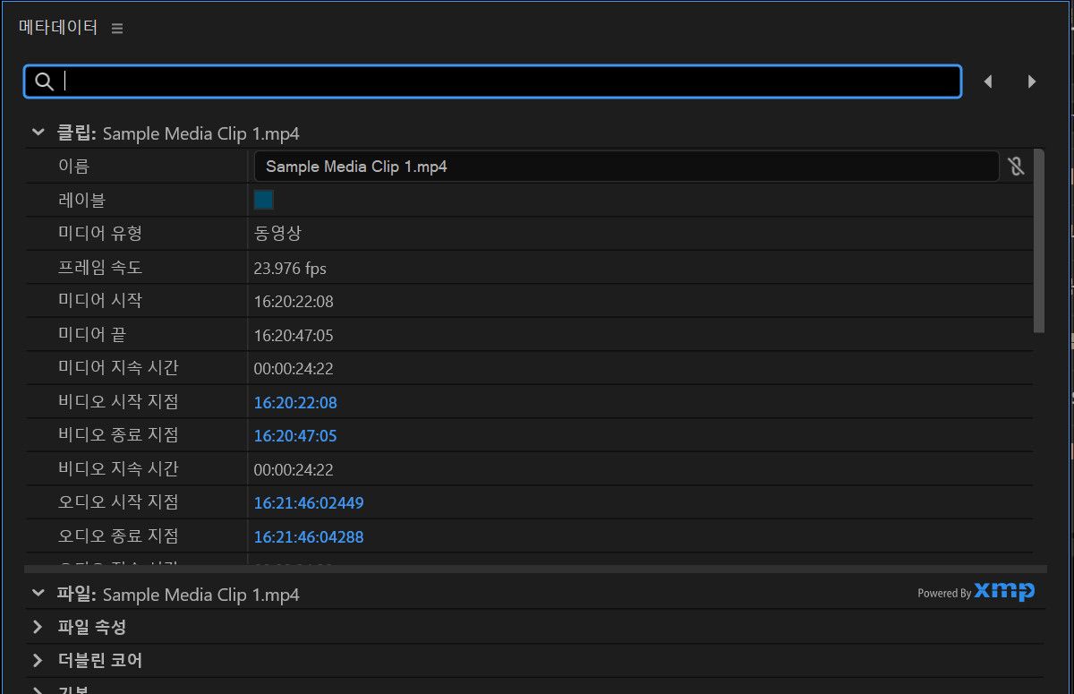1074x694 pixels.
Task: Click the 클립: Sample Media Clip 1.mp4 header
Action: point(178,133)
